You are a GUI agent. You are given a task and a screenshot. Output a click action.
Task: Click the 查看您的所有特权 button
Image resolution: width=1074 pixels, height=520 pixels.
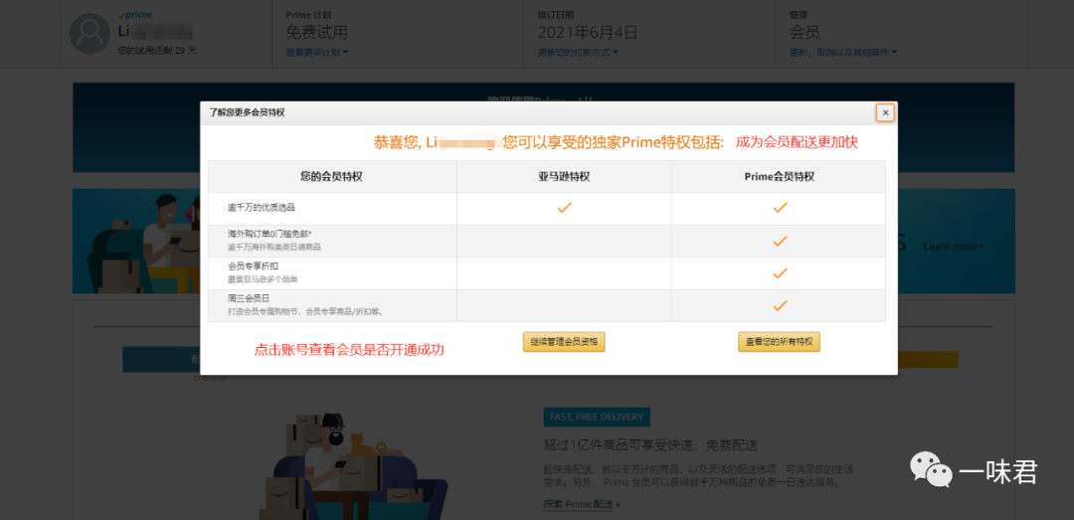[779, 342]
